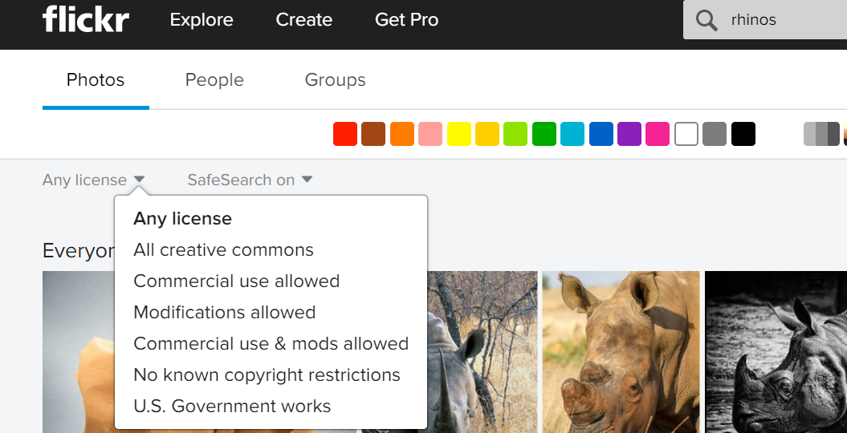Select All creative commons option
This screenshot has width=847, height=433.
[223, 250]
